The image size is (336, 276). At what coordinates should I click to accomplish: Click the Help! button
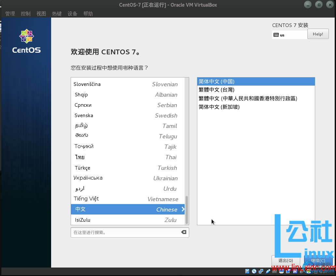pyautogui.click(x=318, y=34)
